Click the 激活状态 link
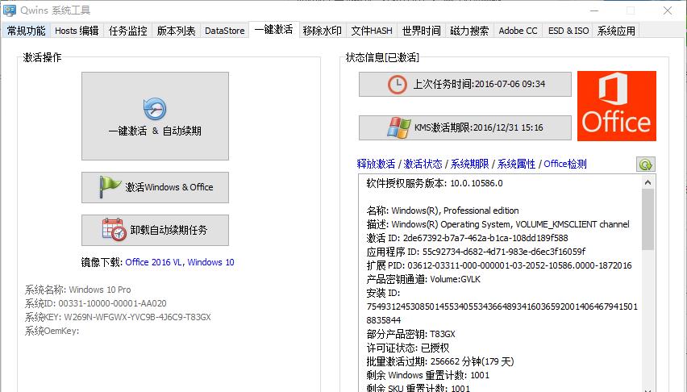The height and width of the screenshot is (392, 687). [x=423, y=164]
